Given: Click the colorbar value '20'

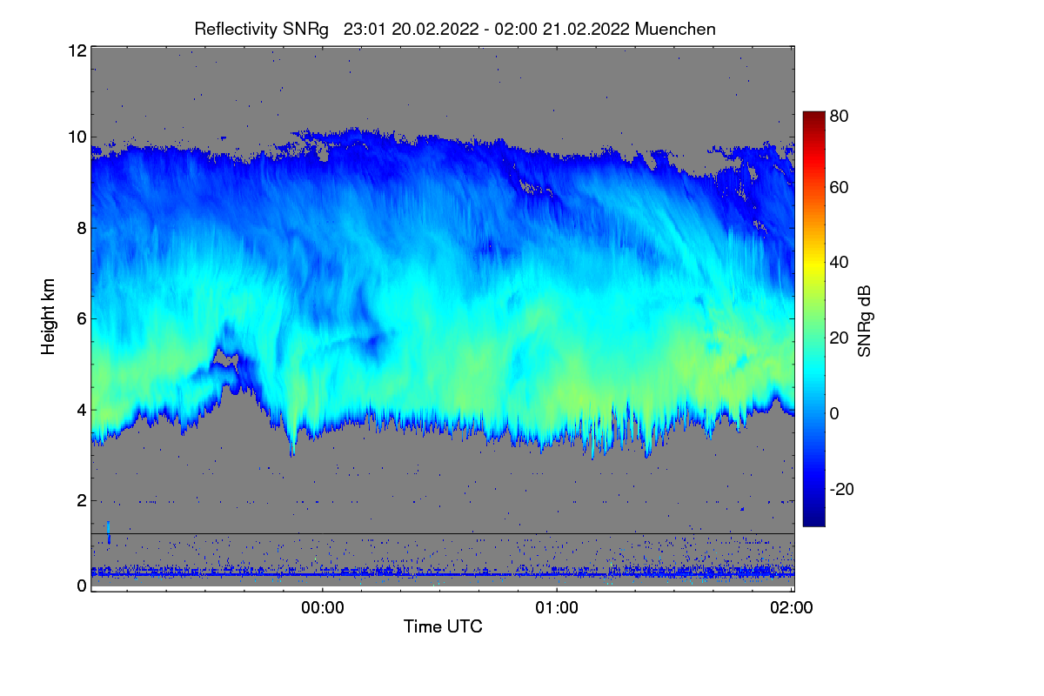Looking at the screenshot, I should tap(840, 338).
